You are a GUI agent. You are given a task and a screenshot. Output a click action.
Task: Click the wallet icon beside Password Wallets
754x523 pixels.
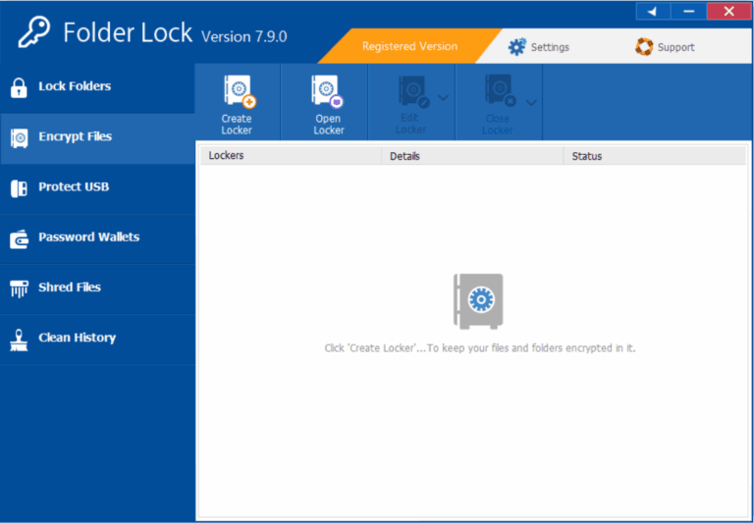point(19,238)
